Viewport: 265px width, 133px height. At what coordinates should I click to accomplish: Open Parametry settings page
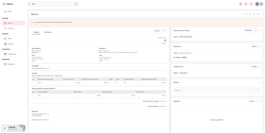click(11, 64)
